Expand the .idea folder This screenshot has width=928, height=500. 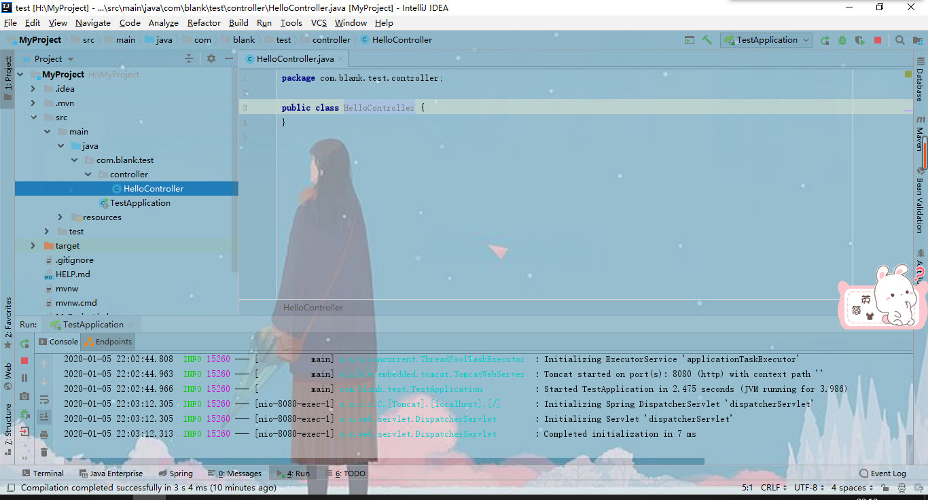(x=33, y=89)
